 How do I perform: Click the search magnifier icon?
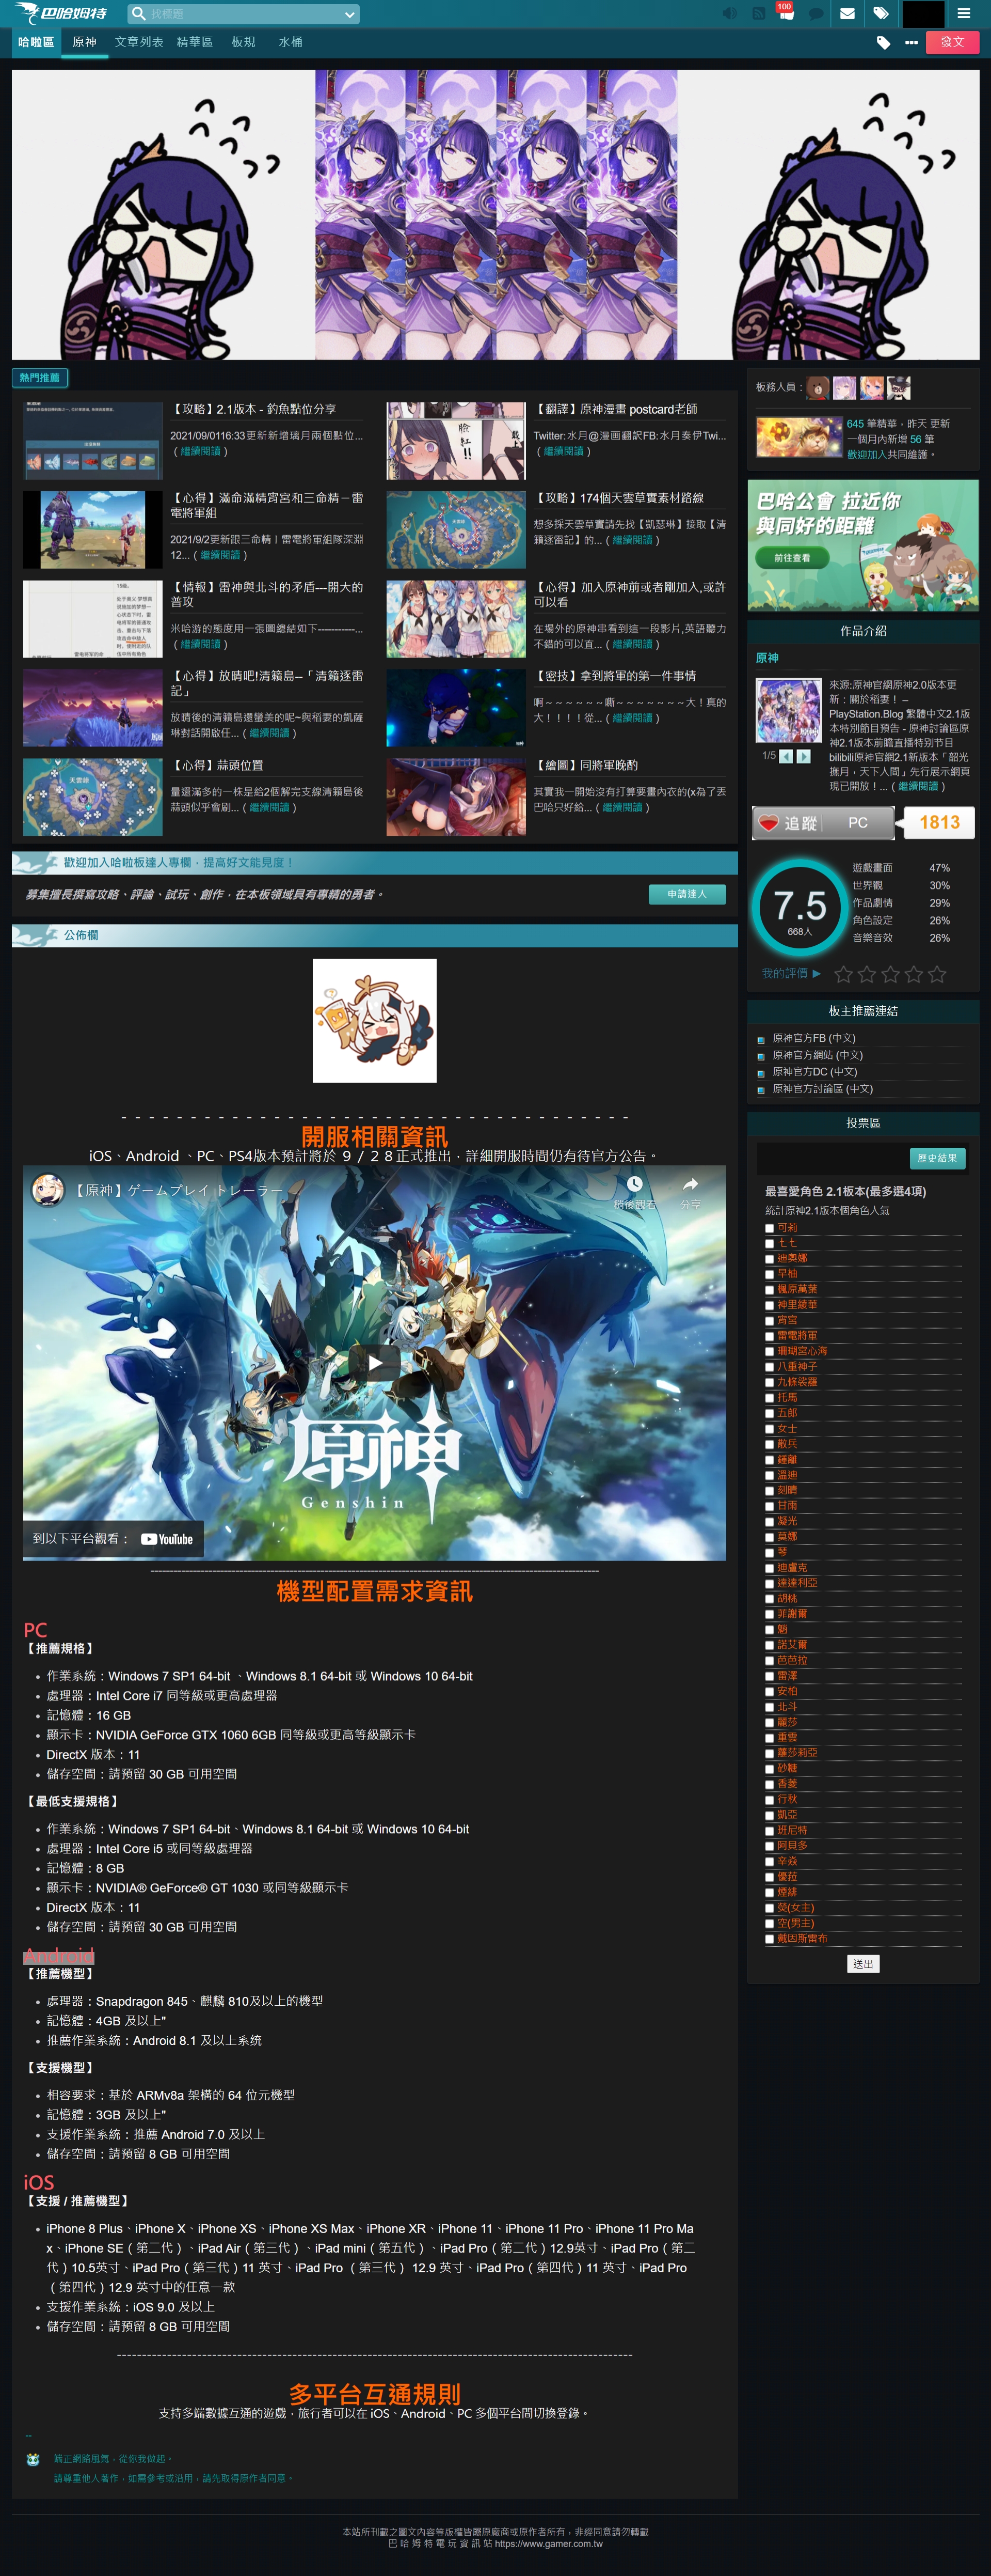click(139, 14)
